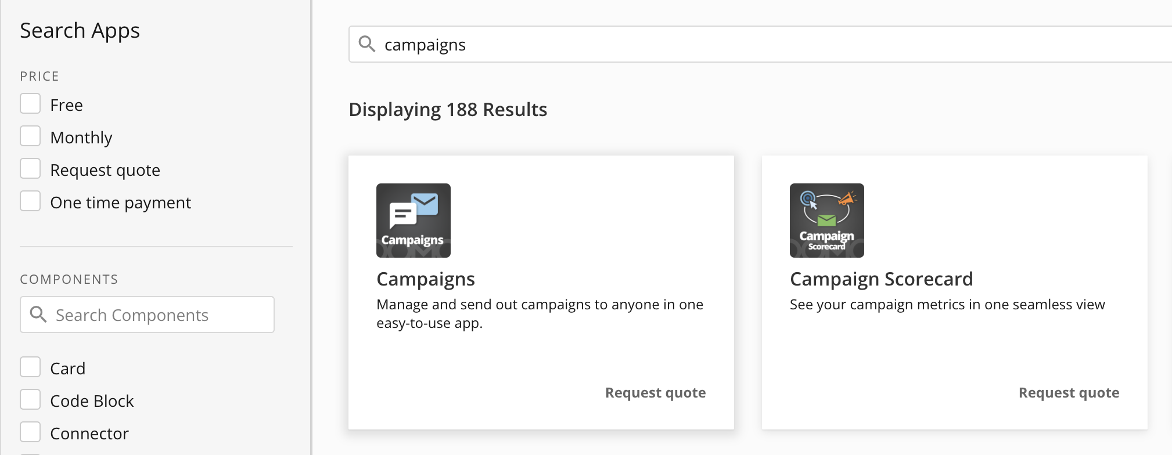Check the Card component filter
The width and height of the screenshot is (1172, 455).
click(x=30, y=367)
